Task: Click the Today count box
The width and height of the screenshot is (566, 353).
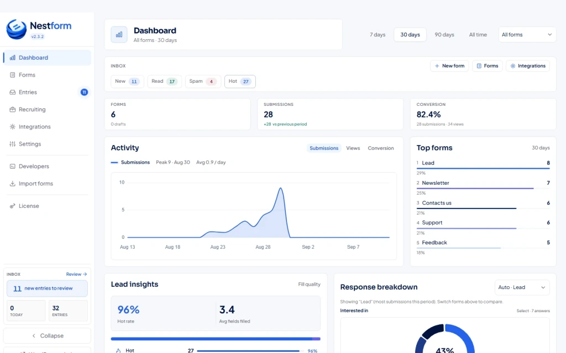Action: (26, 311)
